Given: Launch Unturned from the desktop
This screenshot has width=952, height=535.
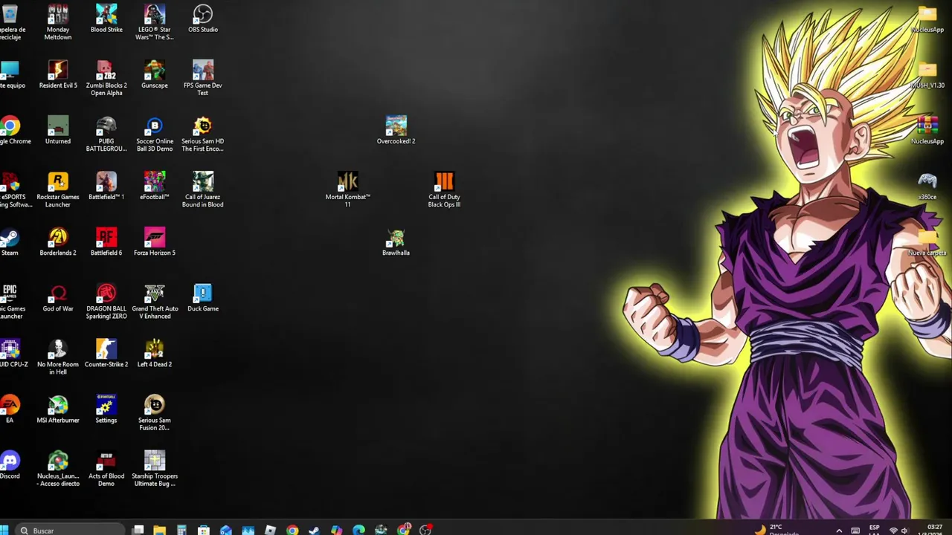Looking at the screenshot, I should click(58, 130).
